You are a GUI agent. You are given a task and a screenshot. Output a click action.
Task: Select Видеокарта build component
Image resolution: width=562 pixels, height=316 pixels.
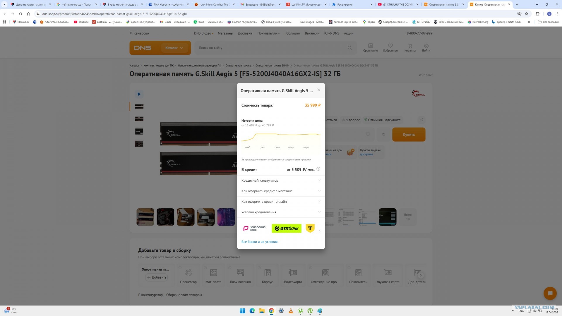(x=293, y=276)
